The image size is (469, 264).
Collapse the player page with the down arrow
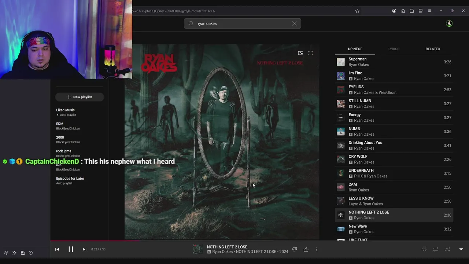pyautogui.click(x=461, y=249)
